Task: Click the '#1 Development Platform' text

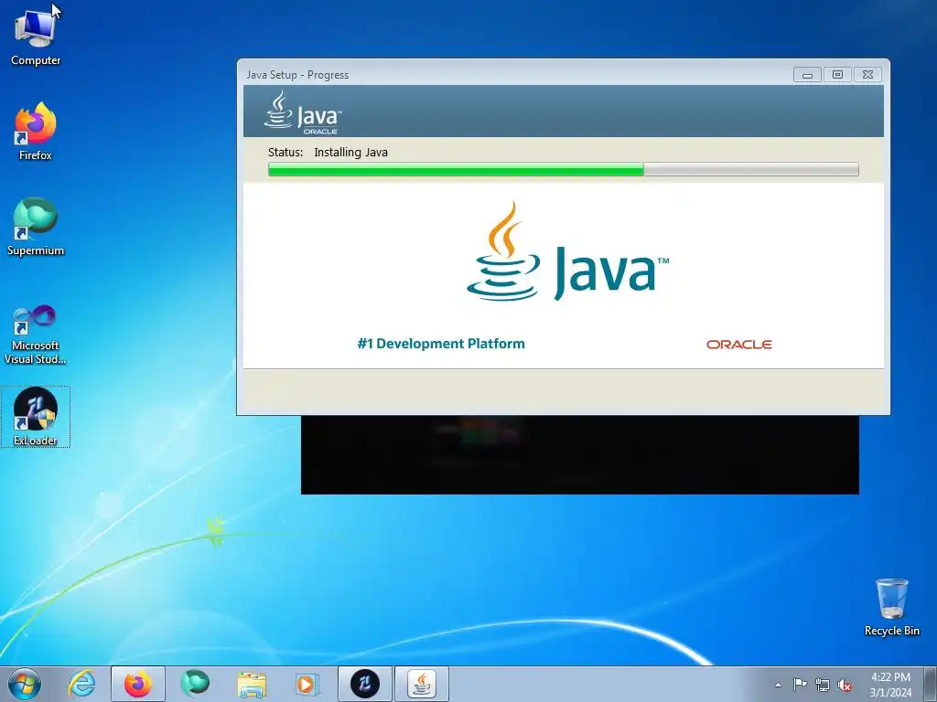Action: [x=441, y=344]
